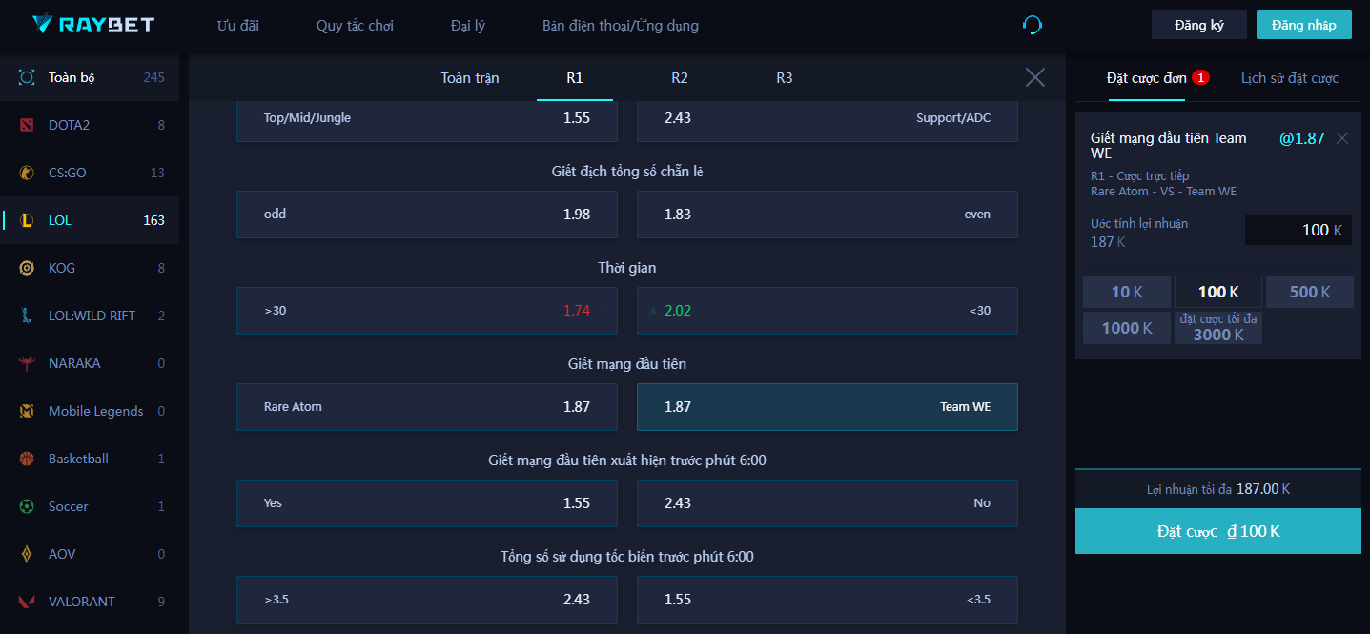
Task: Edit the bet amount input field
Action: point(1298,230)
